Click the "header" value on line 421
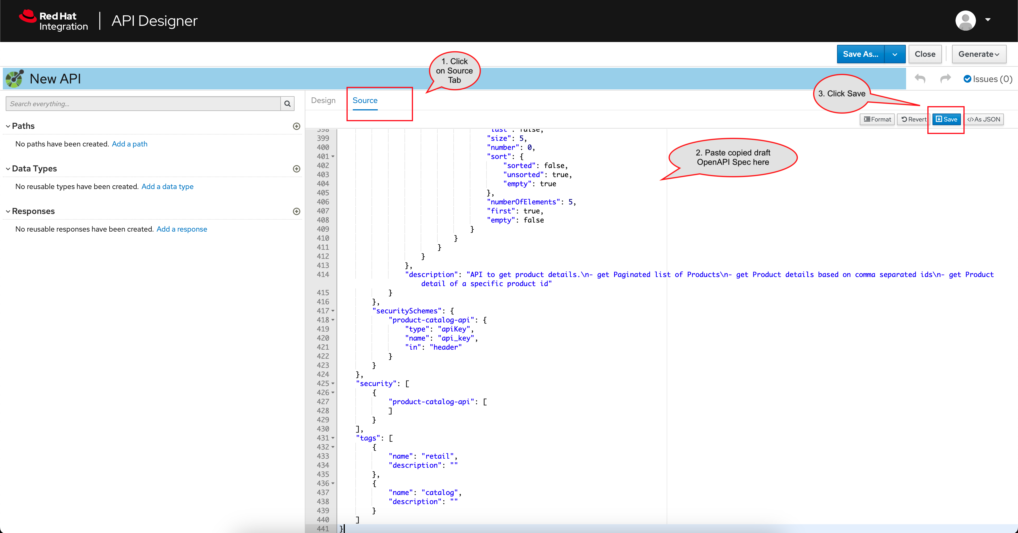 [x=445, y=347]
